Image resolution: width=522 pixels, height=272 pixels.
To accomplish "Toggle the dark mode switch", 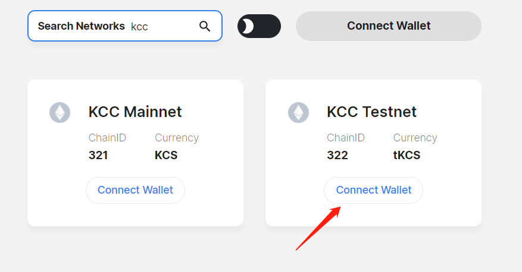I will point(259,26).
